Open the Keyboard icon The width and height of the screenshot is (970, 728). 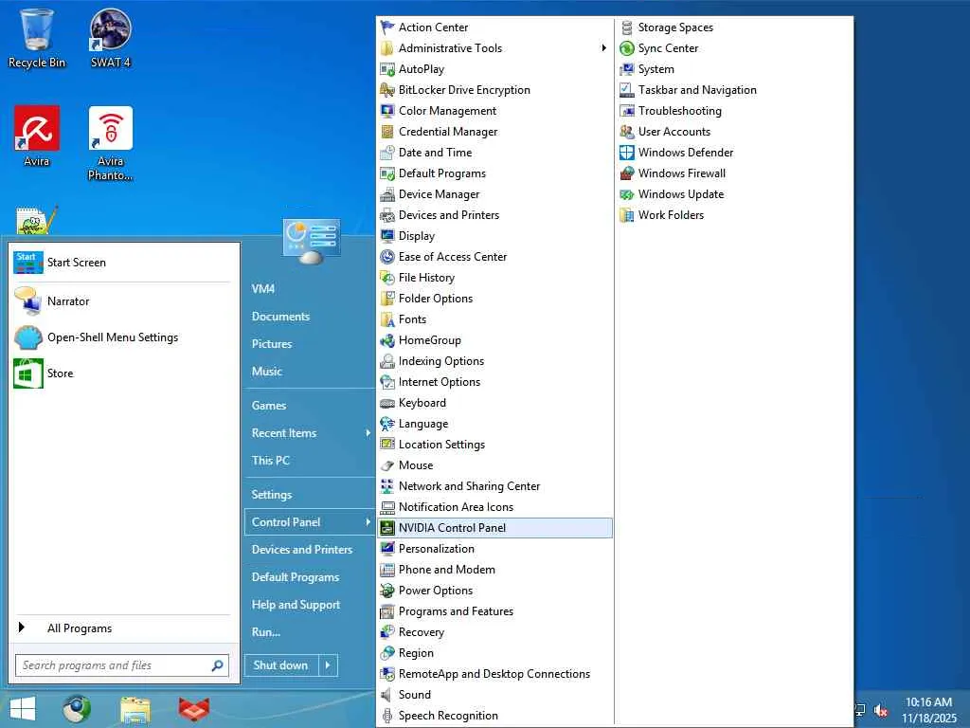[387, 402]
